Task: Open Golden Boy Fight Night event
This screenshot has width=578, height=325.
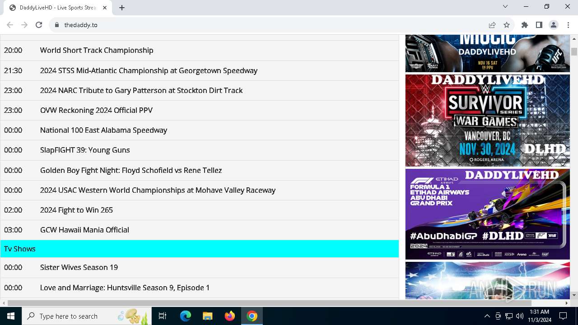Action: click(x=131, y=170)
